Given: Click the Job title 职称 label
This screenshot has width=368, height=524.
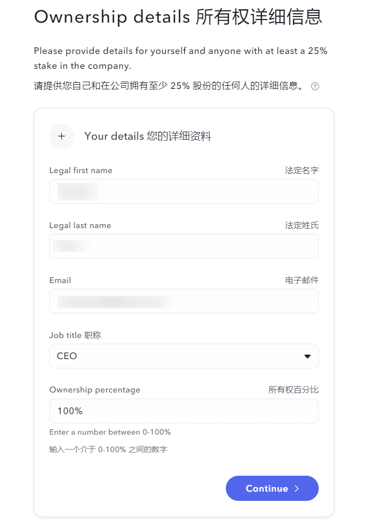Looking at the screenshot, I should pyautogui.click(x=75, y=335).
